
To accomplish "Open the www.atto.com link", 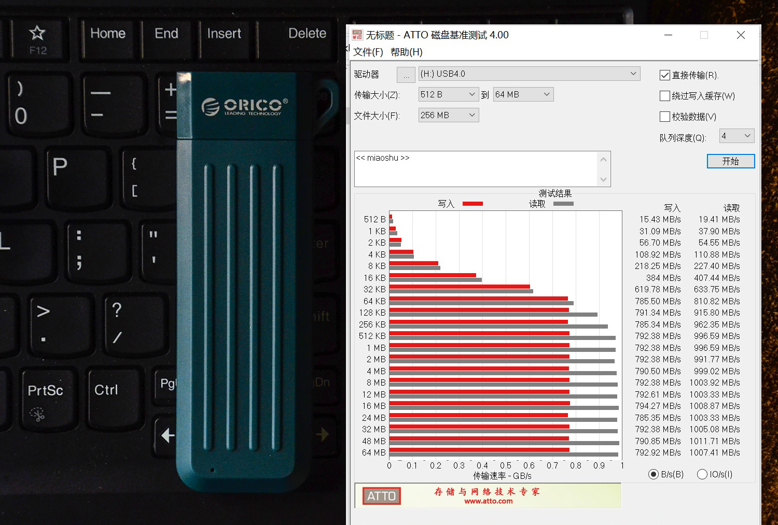I will tap(488, 501).
